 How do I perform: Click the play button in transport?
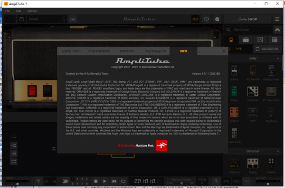(x=104, y=181)
